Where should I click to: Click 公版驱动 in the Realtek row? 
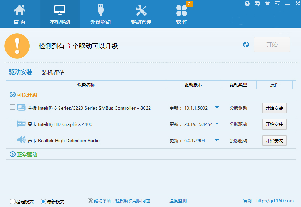tap(238, 141)
